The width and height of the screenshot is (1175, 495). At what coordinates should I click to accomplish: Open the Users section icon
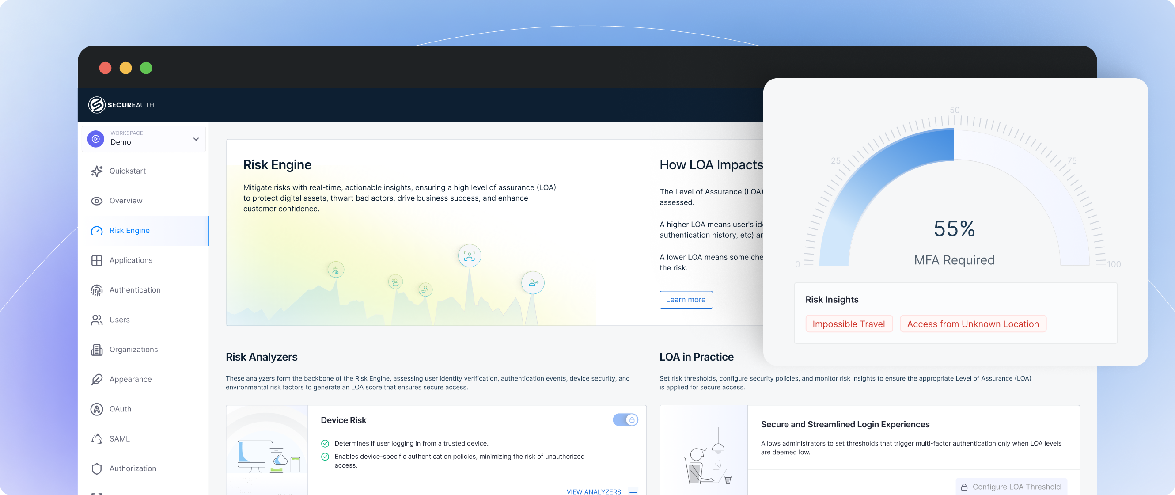point(97,320)
